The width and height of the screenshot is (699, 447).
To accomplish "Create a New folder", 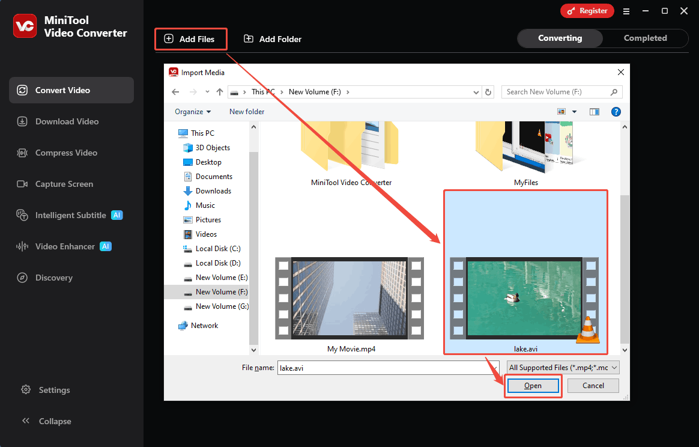I will coord(247,112).
